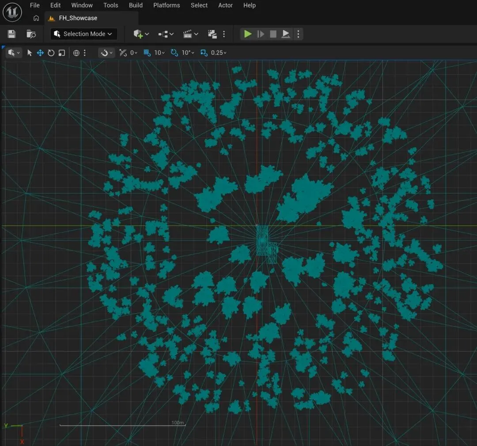477x446 pixels.
Task: Click the Unreal Engine logo icon
Action: point(12,12)
